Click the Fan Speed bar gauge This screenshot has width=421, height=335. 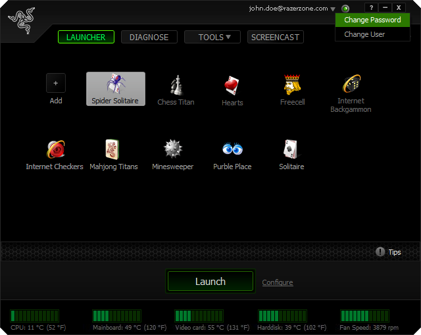pos(364,316)
